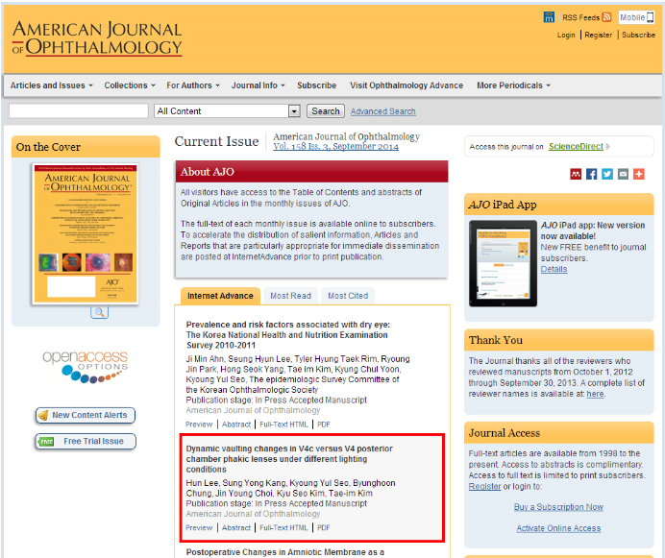Click the Register link at top

pyautogui.click(x=599, y=35)
